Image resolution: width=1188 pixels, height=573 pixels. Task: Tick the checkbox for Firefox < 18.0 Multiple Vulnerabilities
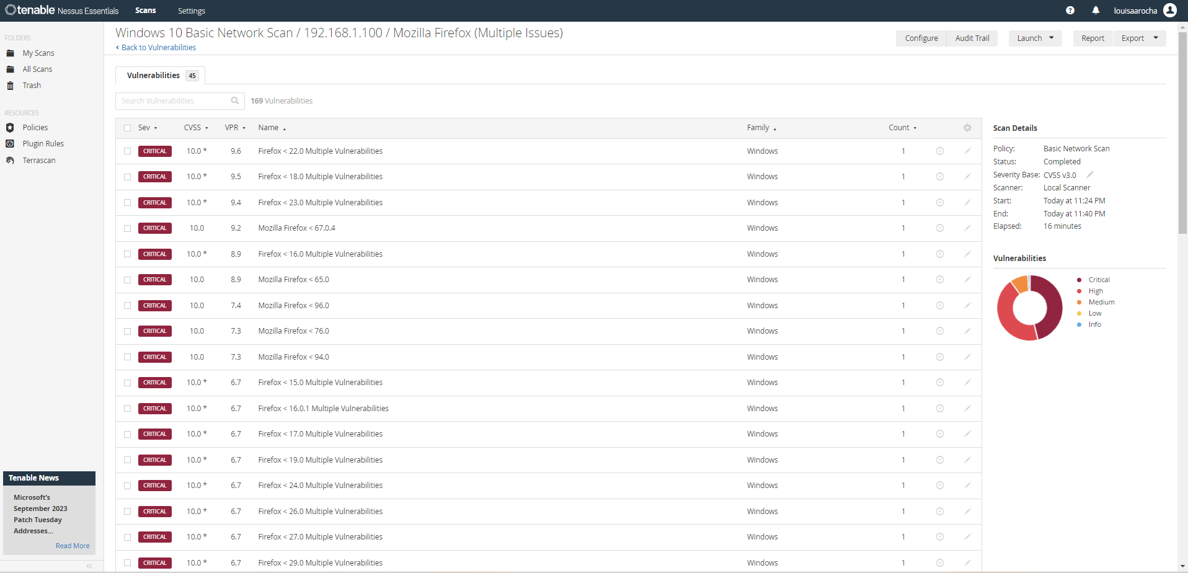coord(127,177)
